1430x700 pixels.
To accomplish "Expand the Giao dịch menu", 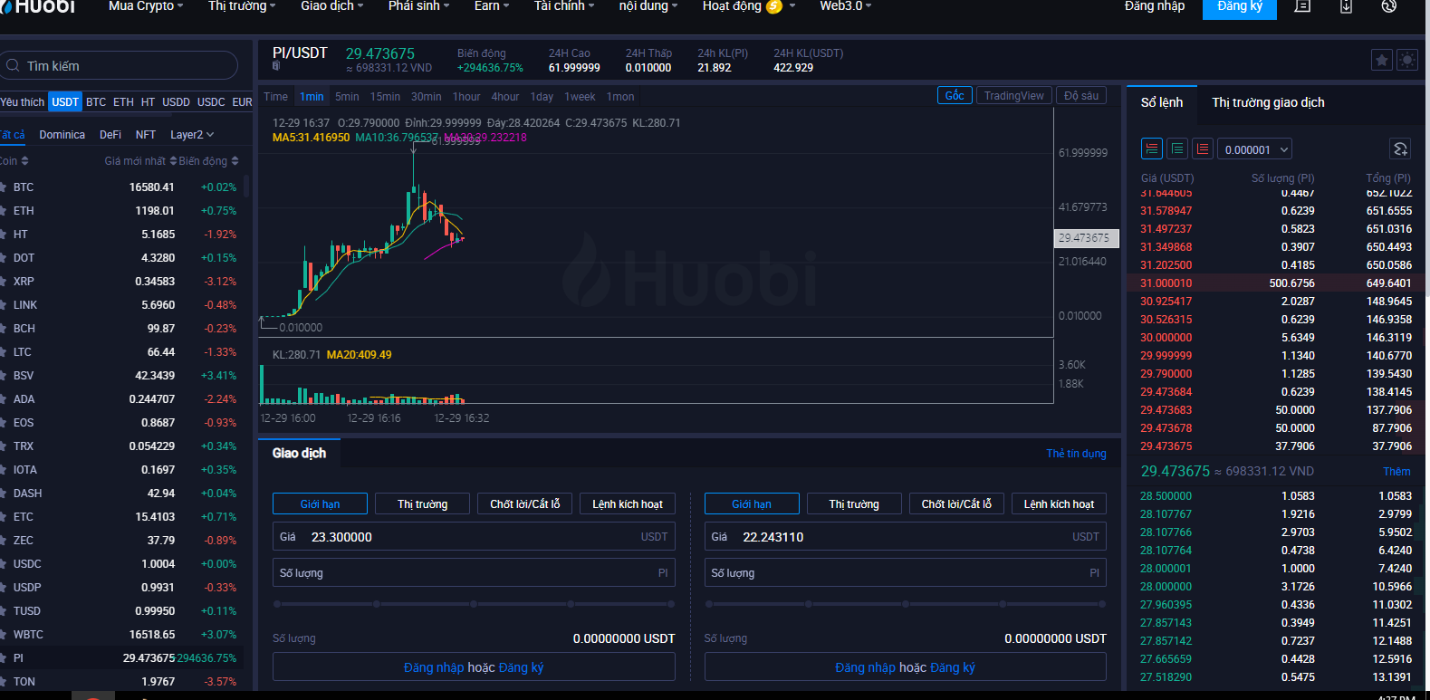I will [x=331, y=5].
